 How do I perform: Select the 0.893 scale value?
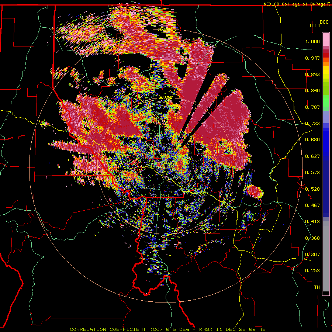[312, 74]
